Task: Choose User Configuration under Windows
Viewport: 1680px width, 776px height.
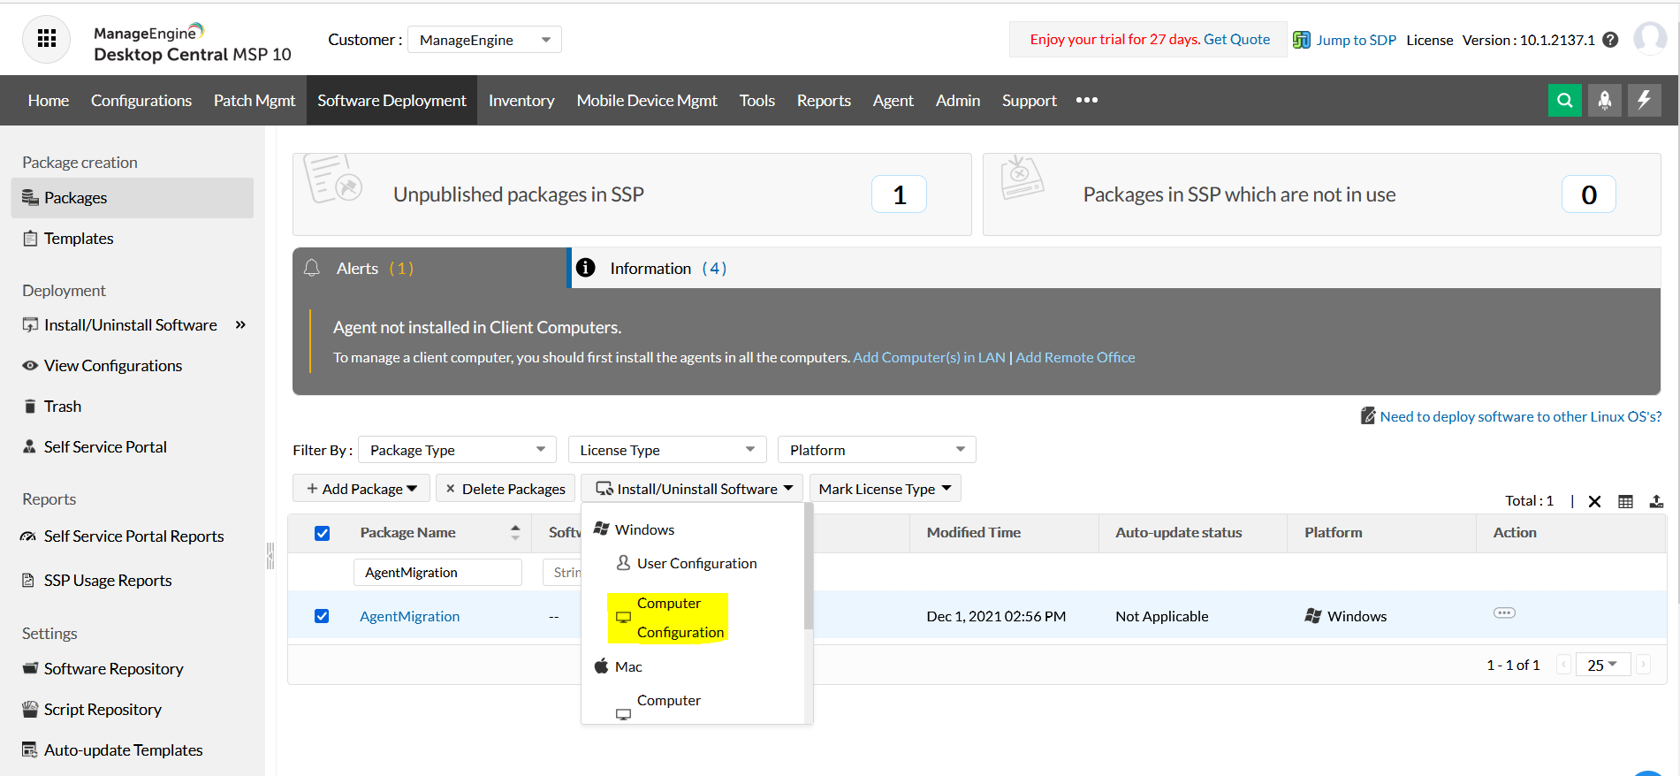Action: pyautogui.click(x=686, y=563)
